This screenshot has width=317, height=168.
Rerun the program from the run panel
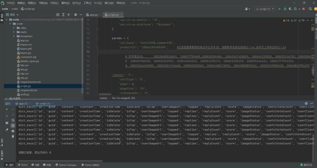tap(7, 109)
